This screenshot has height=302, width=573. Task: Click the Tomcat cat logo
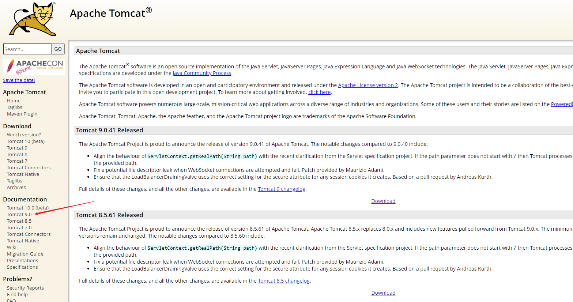pyautogui.click(x=33, y=19)
